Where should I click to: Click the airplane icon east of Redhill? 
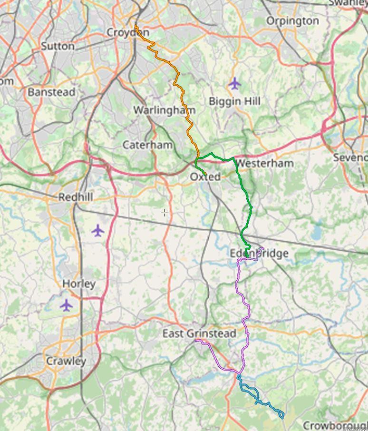point(98,230)
